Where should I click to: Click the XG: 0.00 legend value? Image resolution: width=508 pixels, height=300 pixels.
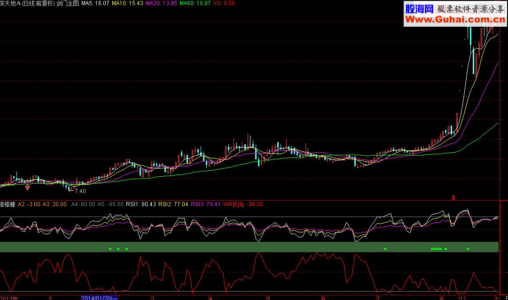coord(224,3)
